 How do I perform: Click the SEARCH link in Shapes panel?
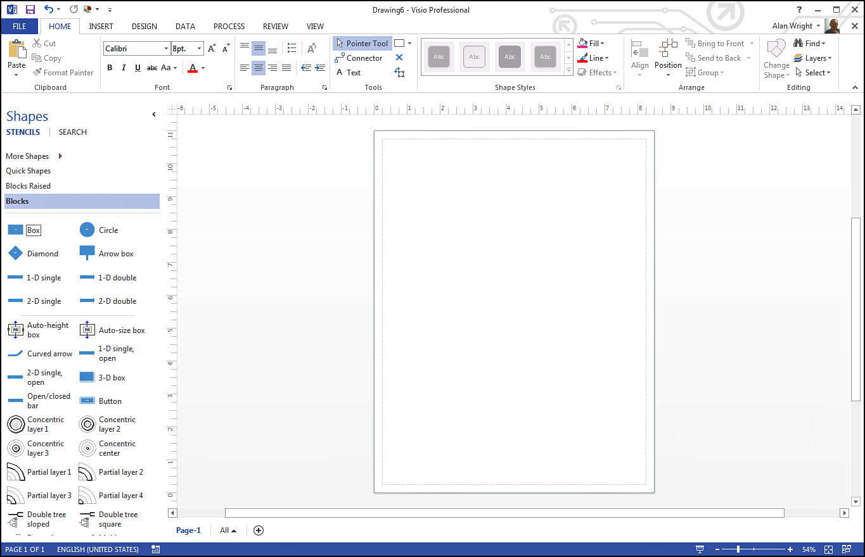coord(73,132)
